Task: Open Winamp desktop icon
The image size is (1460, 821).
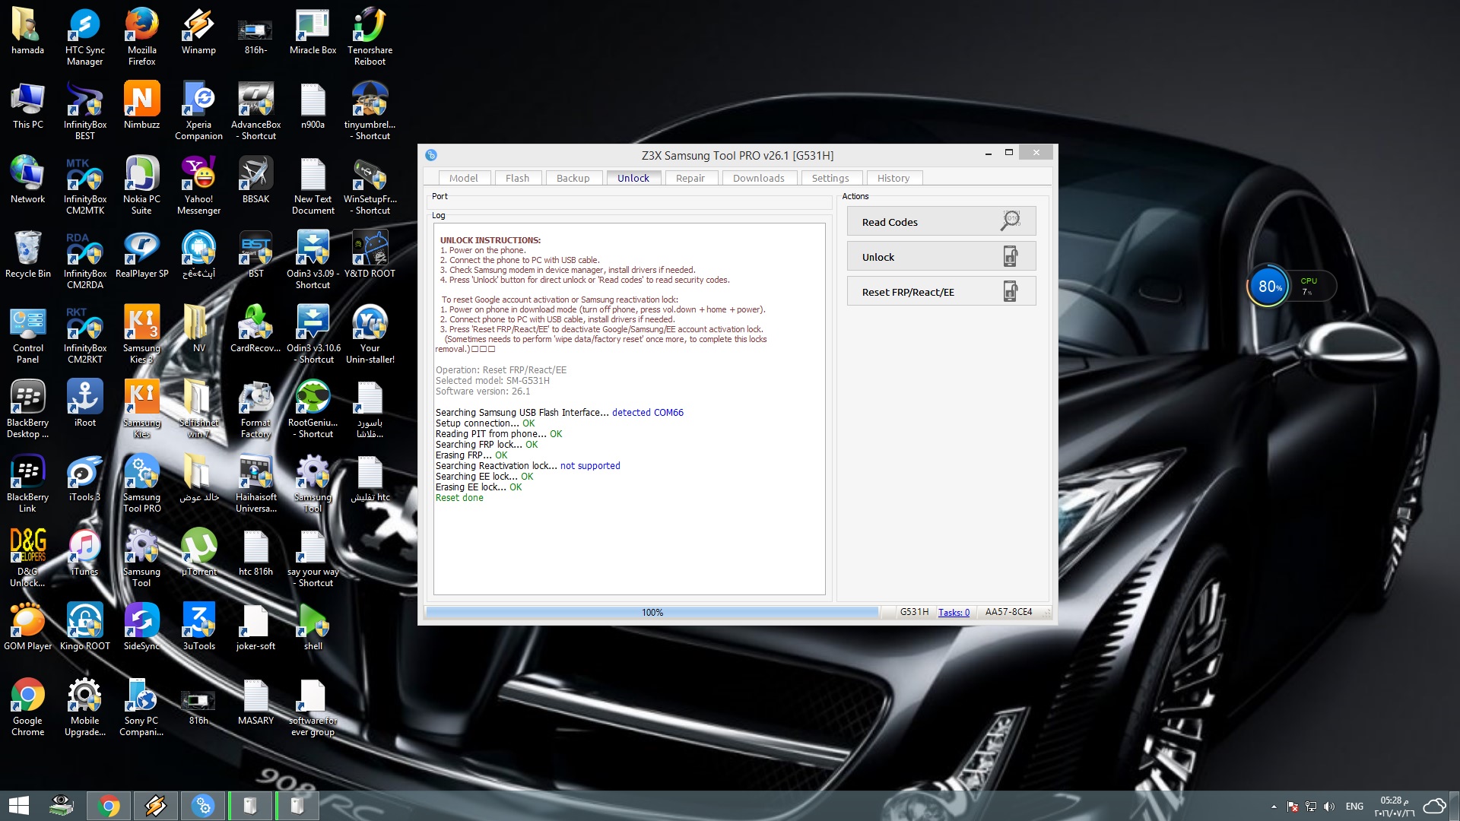Action: [198, 33]
